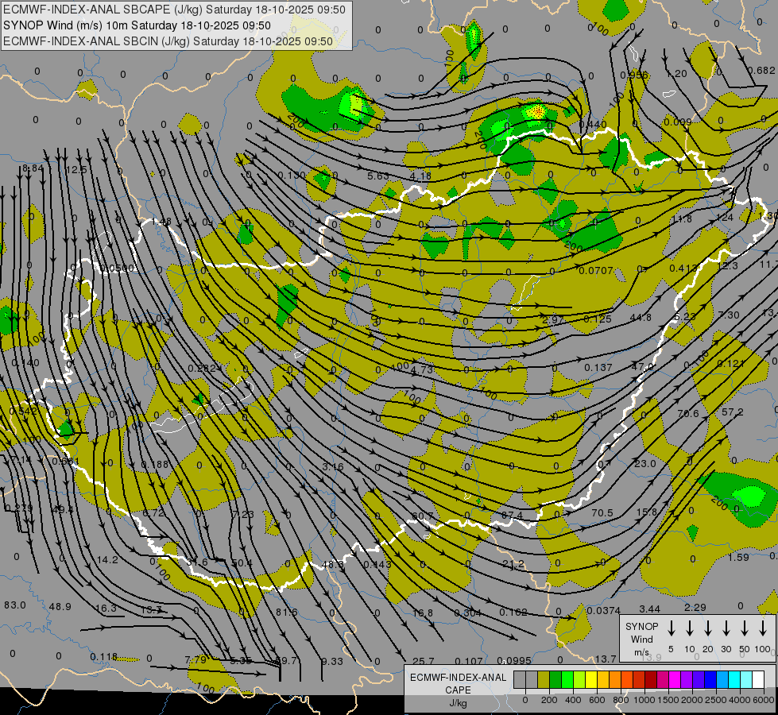Click the map value 2.29

pyautogui.click(x=695, y=607)
